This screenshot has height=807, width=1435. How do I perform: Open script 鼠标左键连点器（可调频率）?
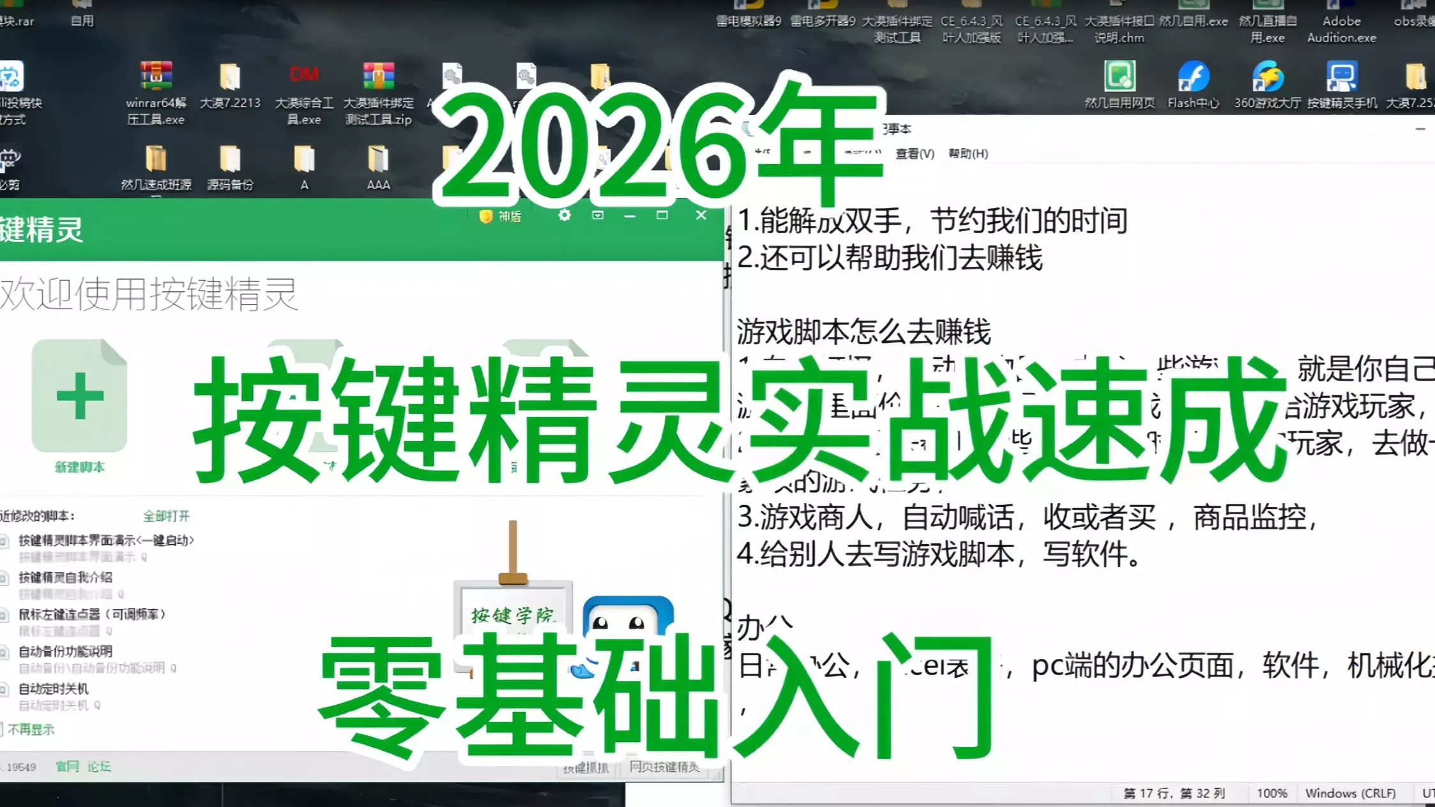pos(92,614)
